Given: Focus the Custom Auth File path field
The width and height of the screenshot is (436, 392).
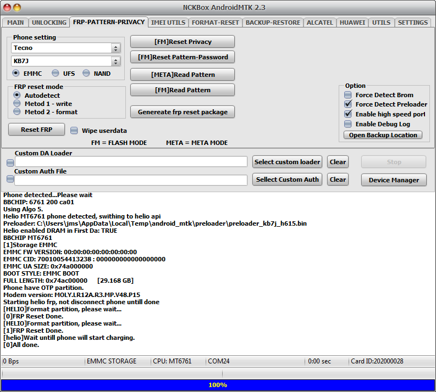Looking at the screenshot, I should pyautogui.click(x=131, y=180).
